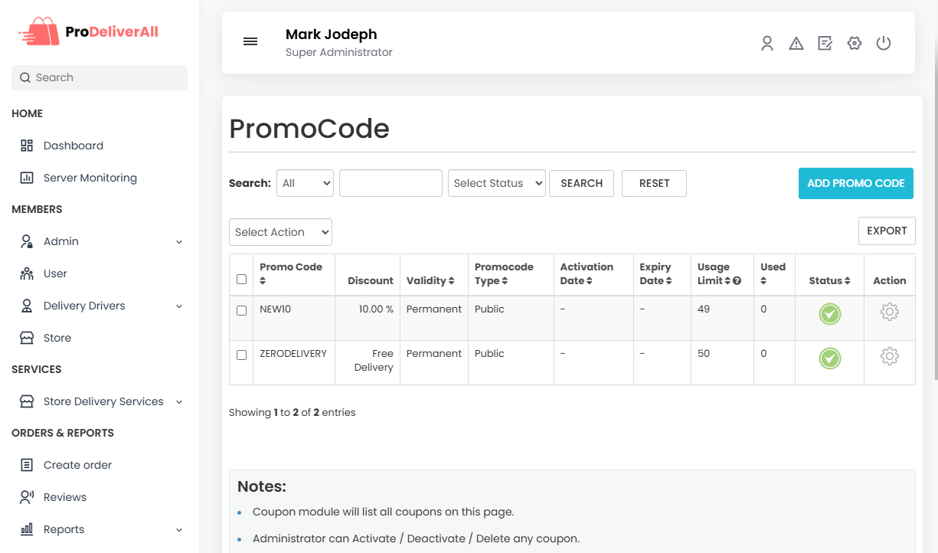The height and width of the screenshot is (553, 938).
Task: Click the EXPORT button
Action: click(x=886, y=231)
